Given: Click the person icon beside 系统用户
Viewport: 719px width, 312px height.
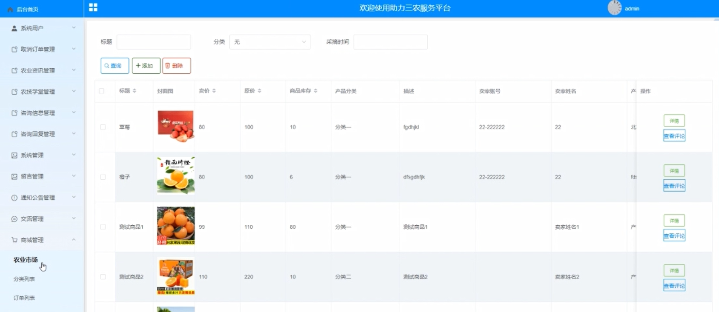Looking at the screenshot, I should 14,28.
